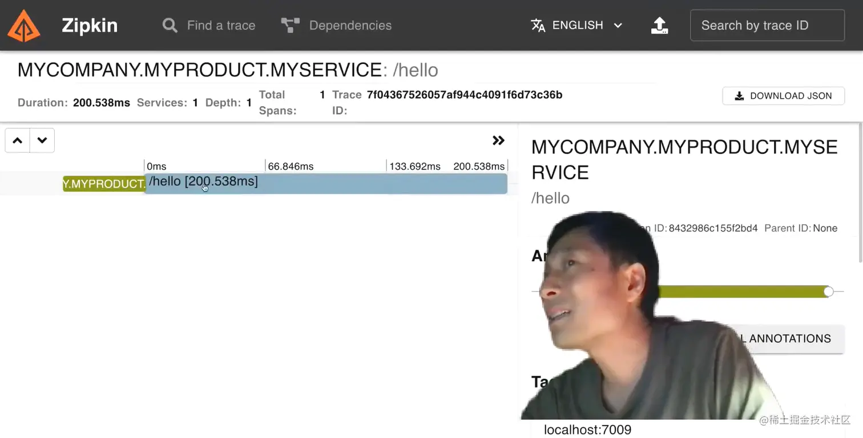Open the Find a trace page
863x438 pixels.
click(x=209, y=26)
